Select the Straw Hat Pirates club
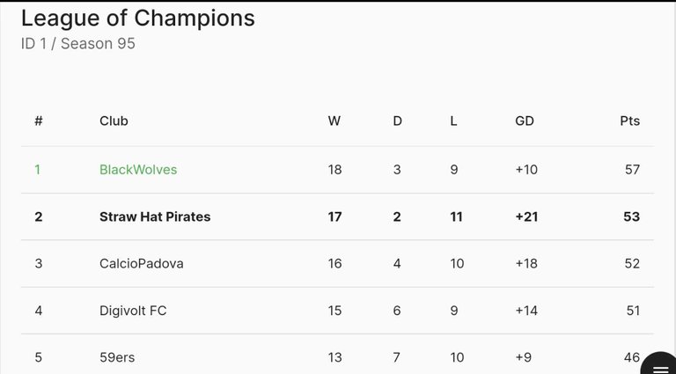676x374 pixels. 155,216
